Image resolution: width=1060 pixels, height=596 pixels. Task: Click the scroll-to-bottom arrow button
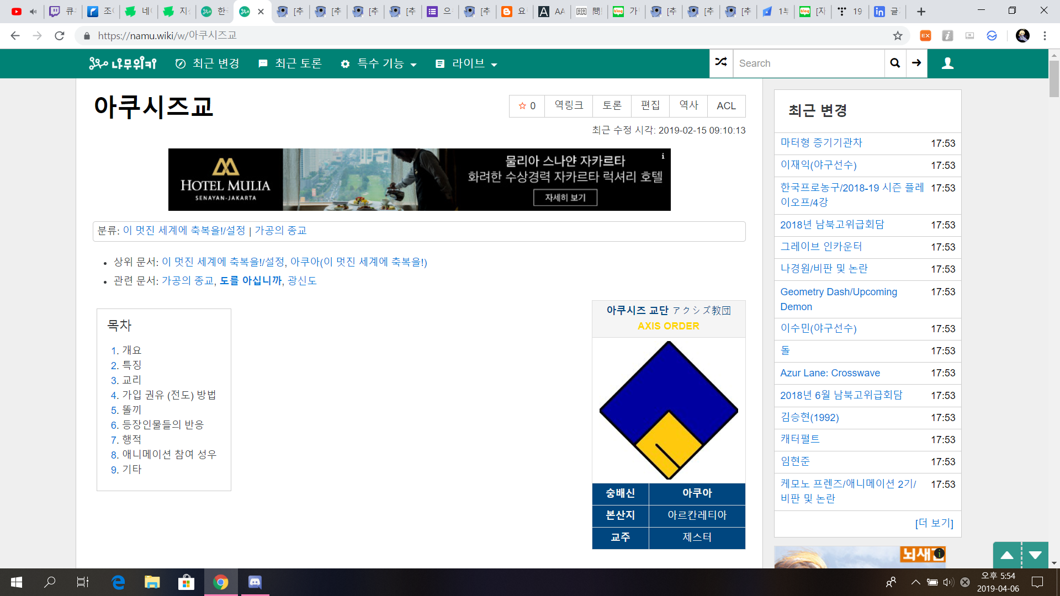click(x=1035, y=555)
